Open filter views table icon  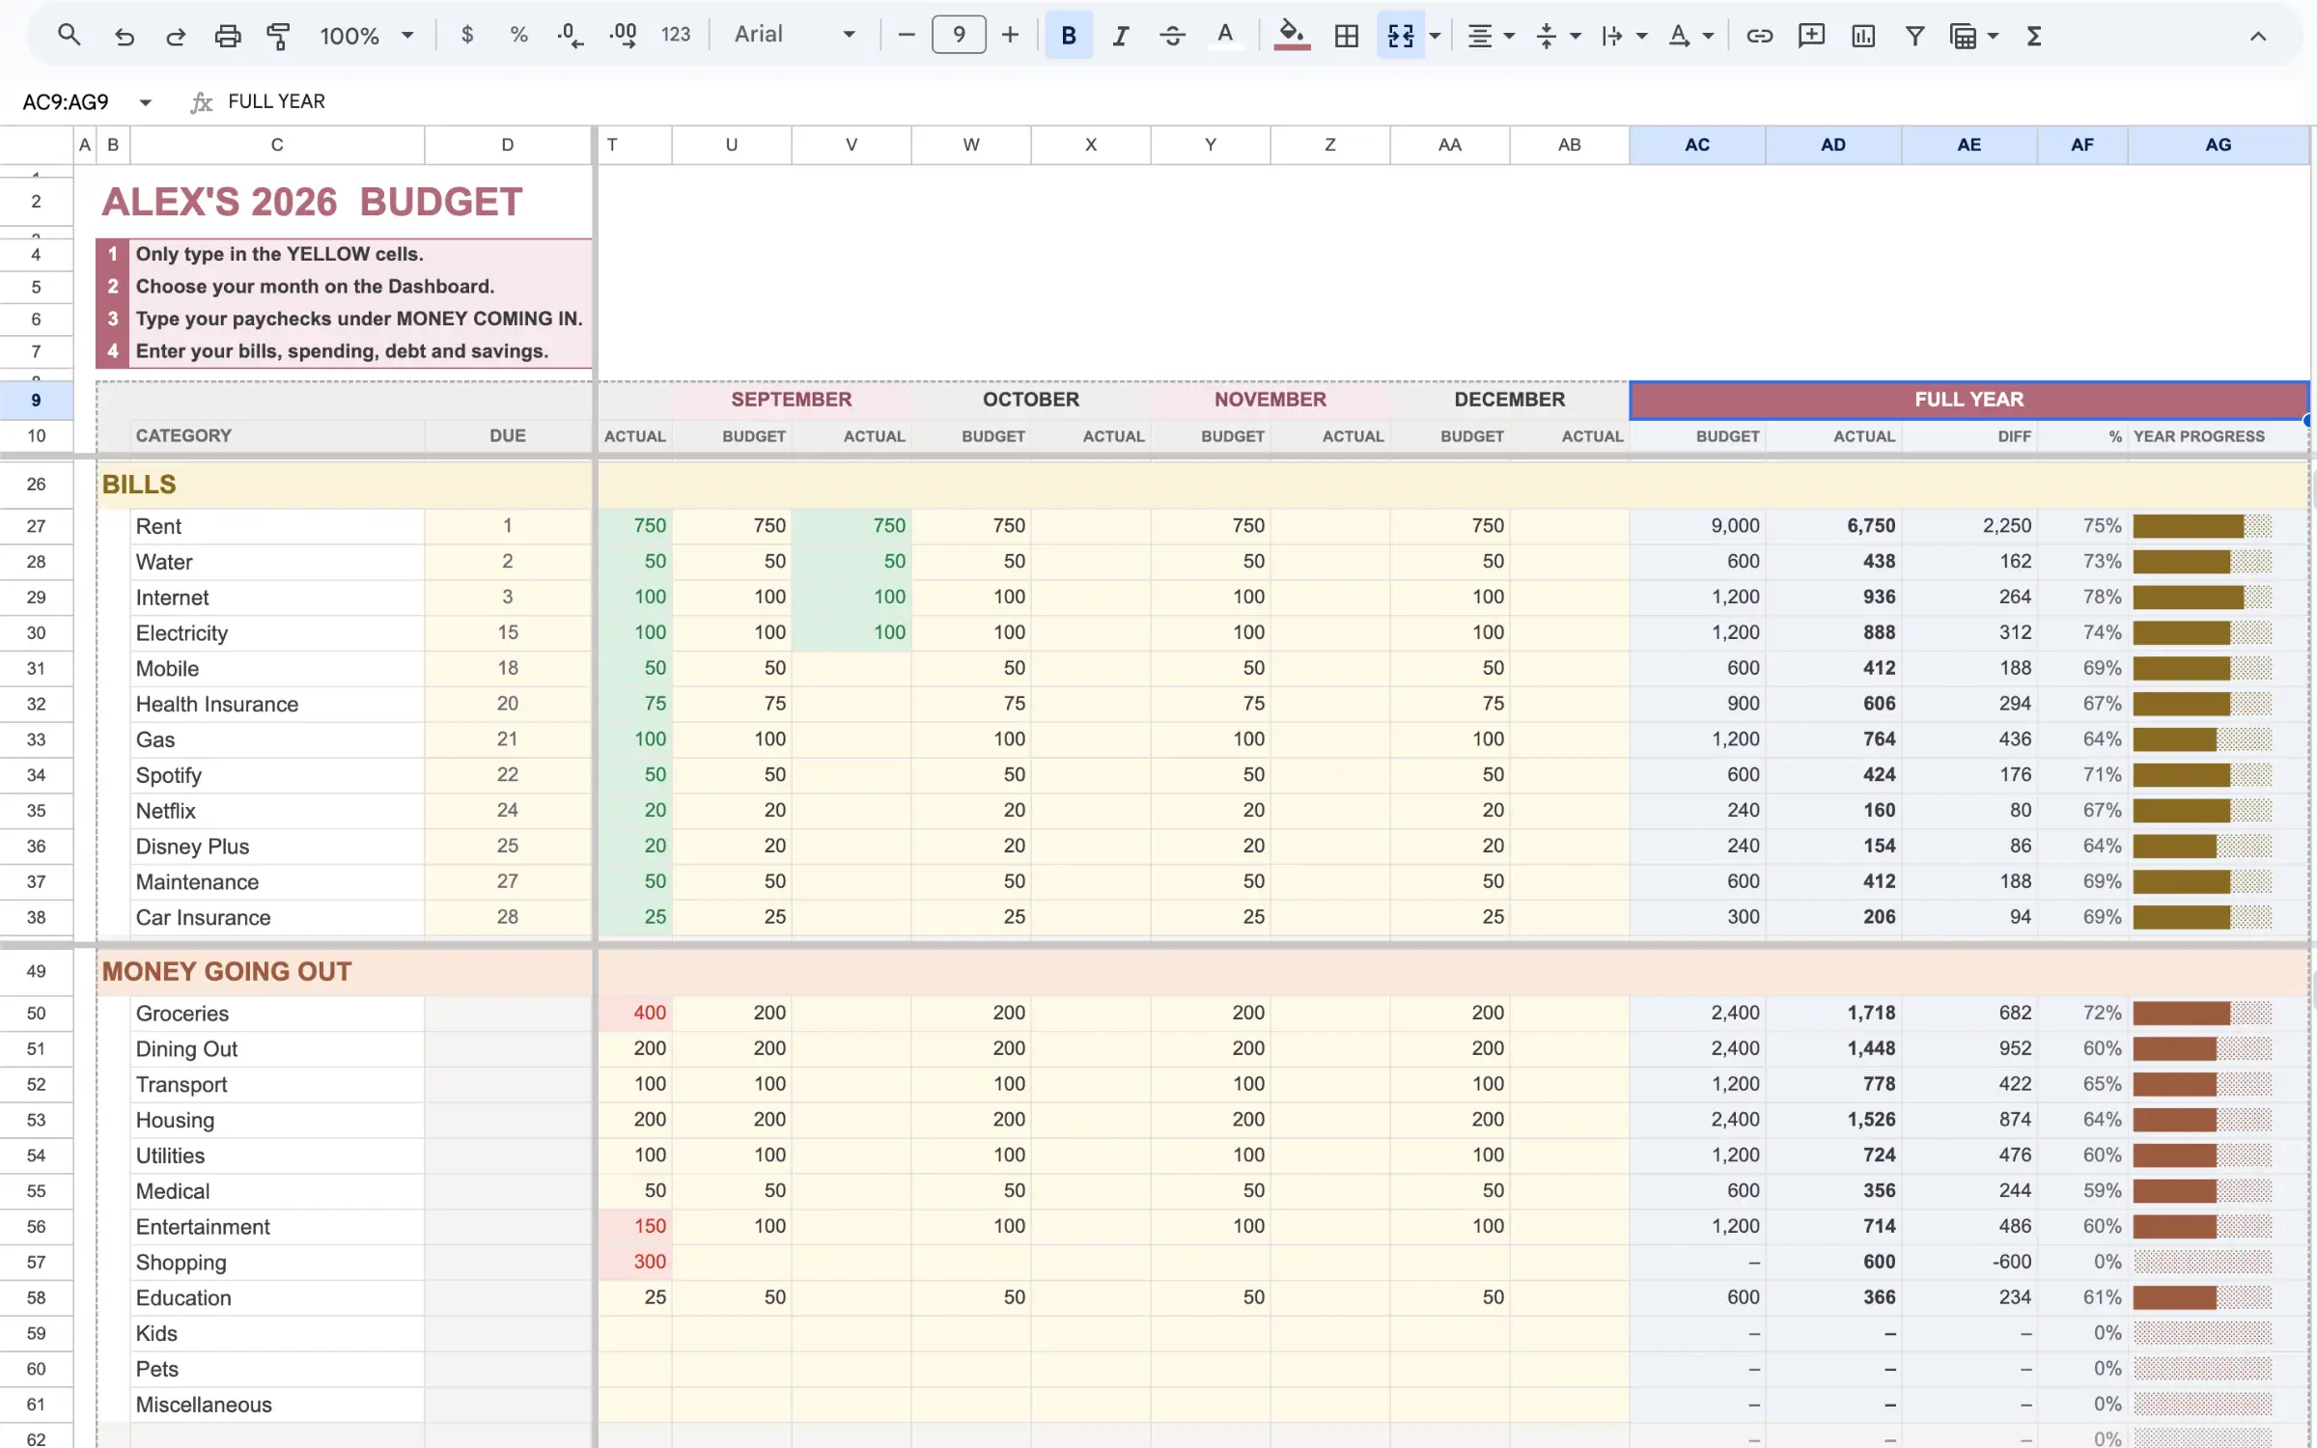click(x=1963, y=36)
